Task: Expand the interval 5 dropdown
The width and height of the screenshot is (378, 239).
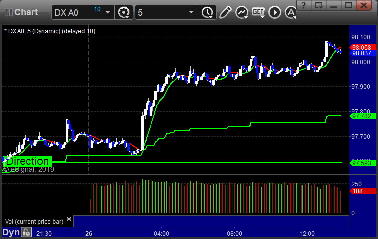Action: (x=191, y=12)
